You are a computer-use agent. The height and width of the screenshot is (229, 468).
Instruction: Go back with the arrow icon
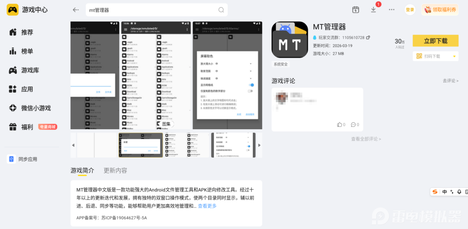click(76, 10)
